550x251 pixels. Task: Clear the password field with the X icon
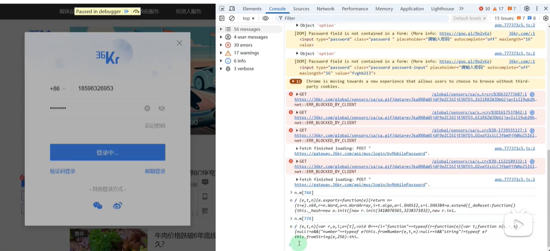(x=147, y=108)
